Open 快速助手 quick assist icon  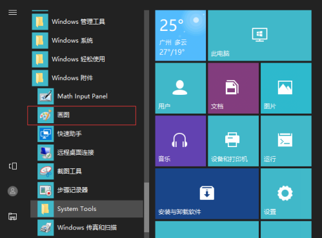point(46,134)
